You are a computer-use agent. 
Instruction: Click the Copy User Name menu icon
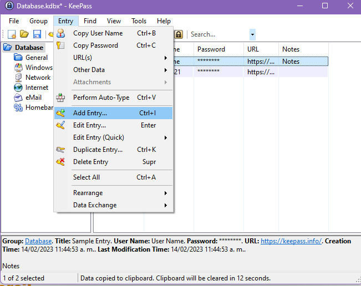point(60,33)
